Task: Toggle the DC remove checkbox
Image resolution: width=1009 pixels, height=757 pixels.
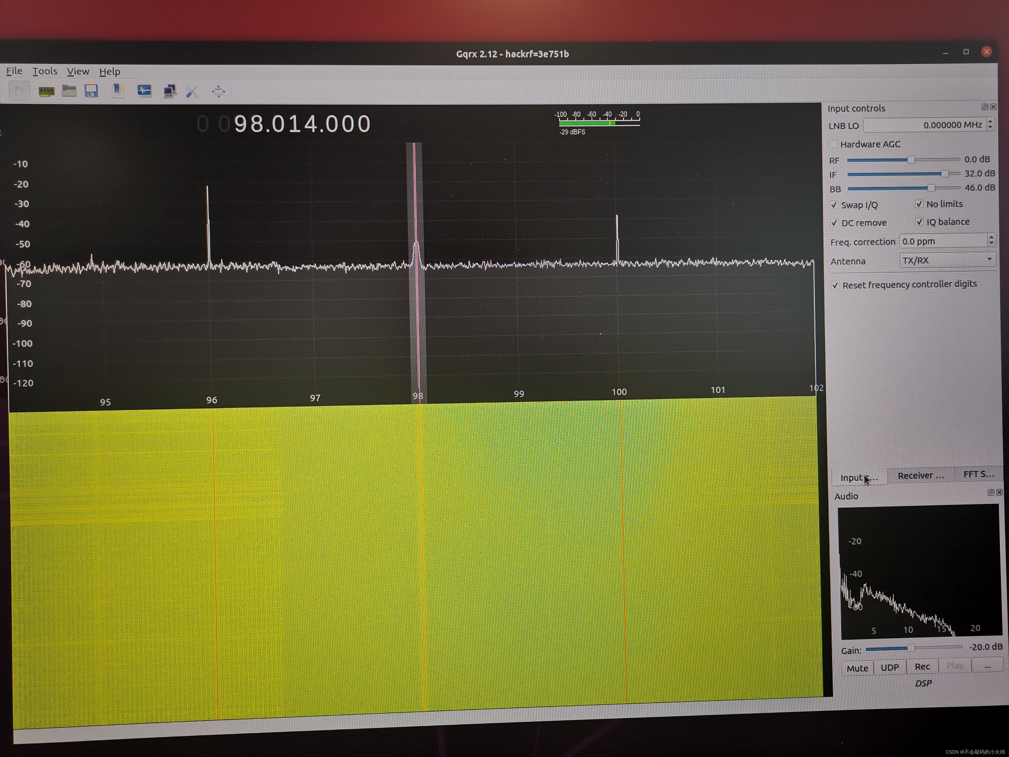Action: [834, 223]
